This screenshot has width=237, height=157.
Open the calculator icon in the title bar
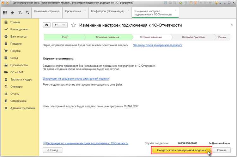[191, 3]
